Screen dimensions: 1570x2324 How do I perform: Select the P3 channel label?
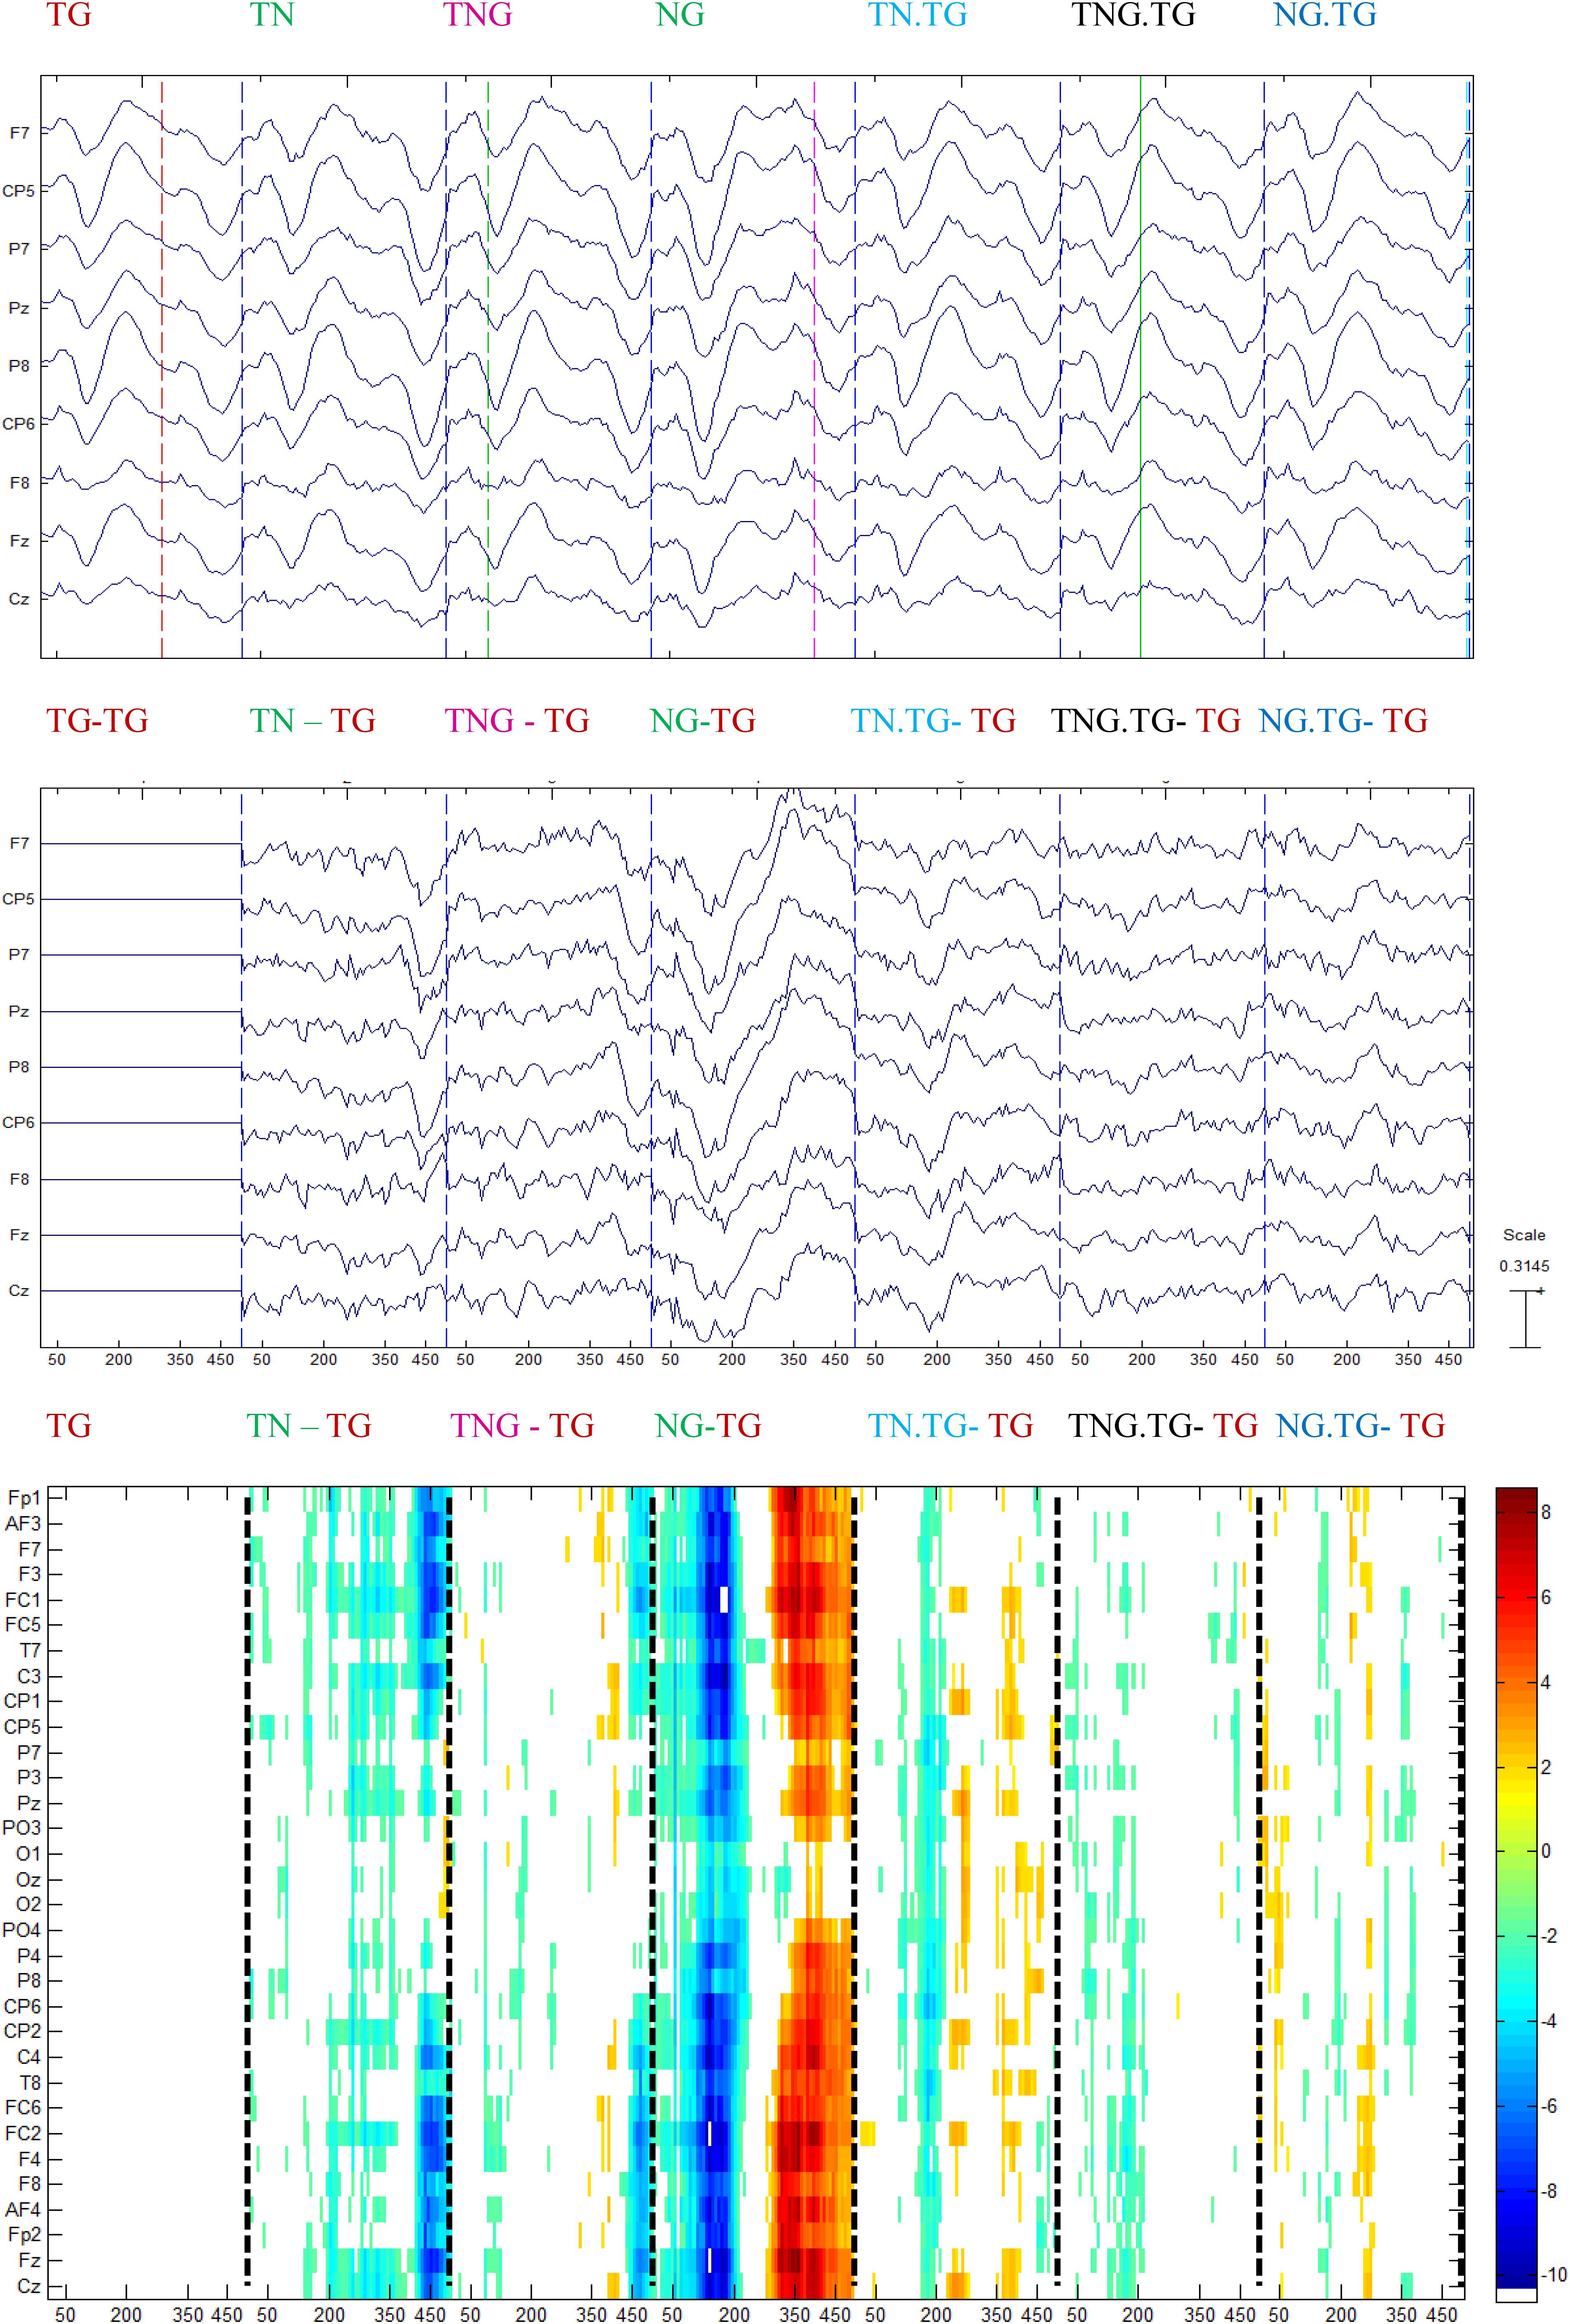(x=30, y=1777)
